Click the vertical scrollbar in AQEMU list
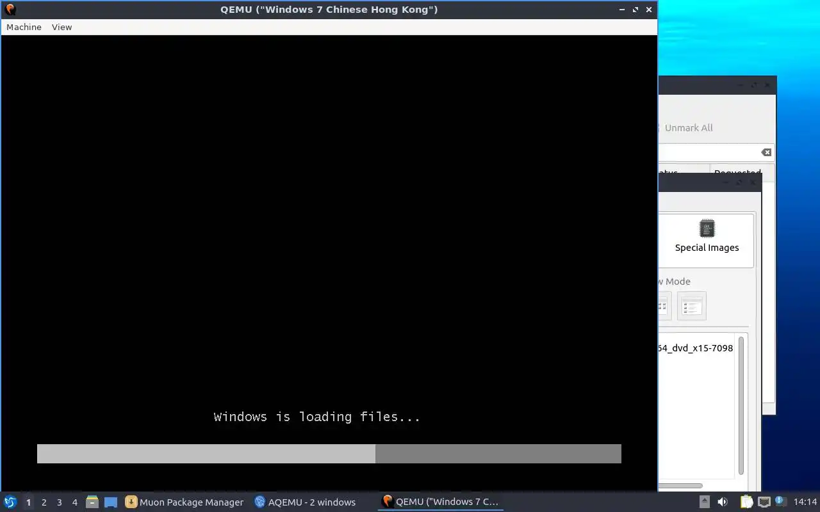Screen dimensions: 820x512 741,405
